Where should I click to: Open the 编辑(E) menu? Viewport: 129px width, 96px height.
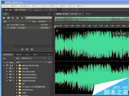(14, 6)
